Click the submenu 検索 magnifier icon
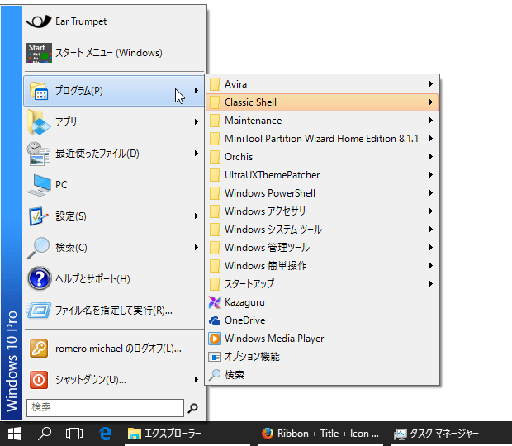 (215, 375)
